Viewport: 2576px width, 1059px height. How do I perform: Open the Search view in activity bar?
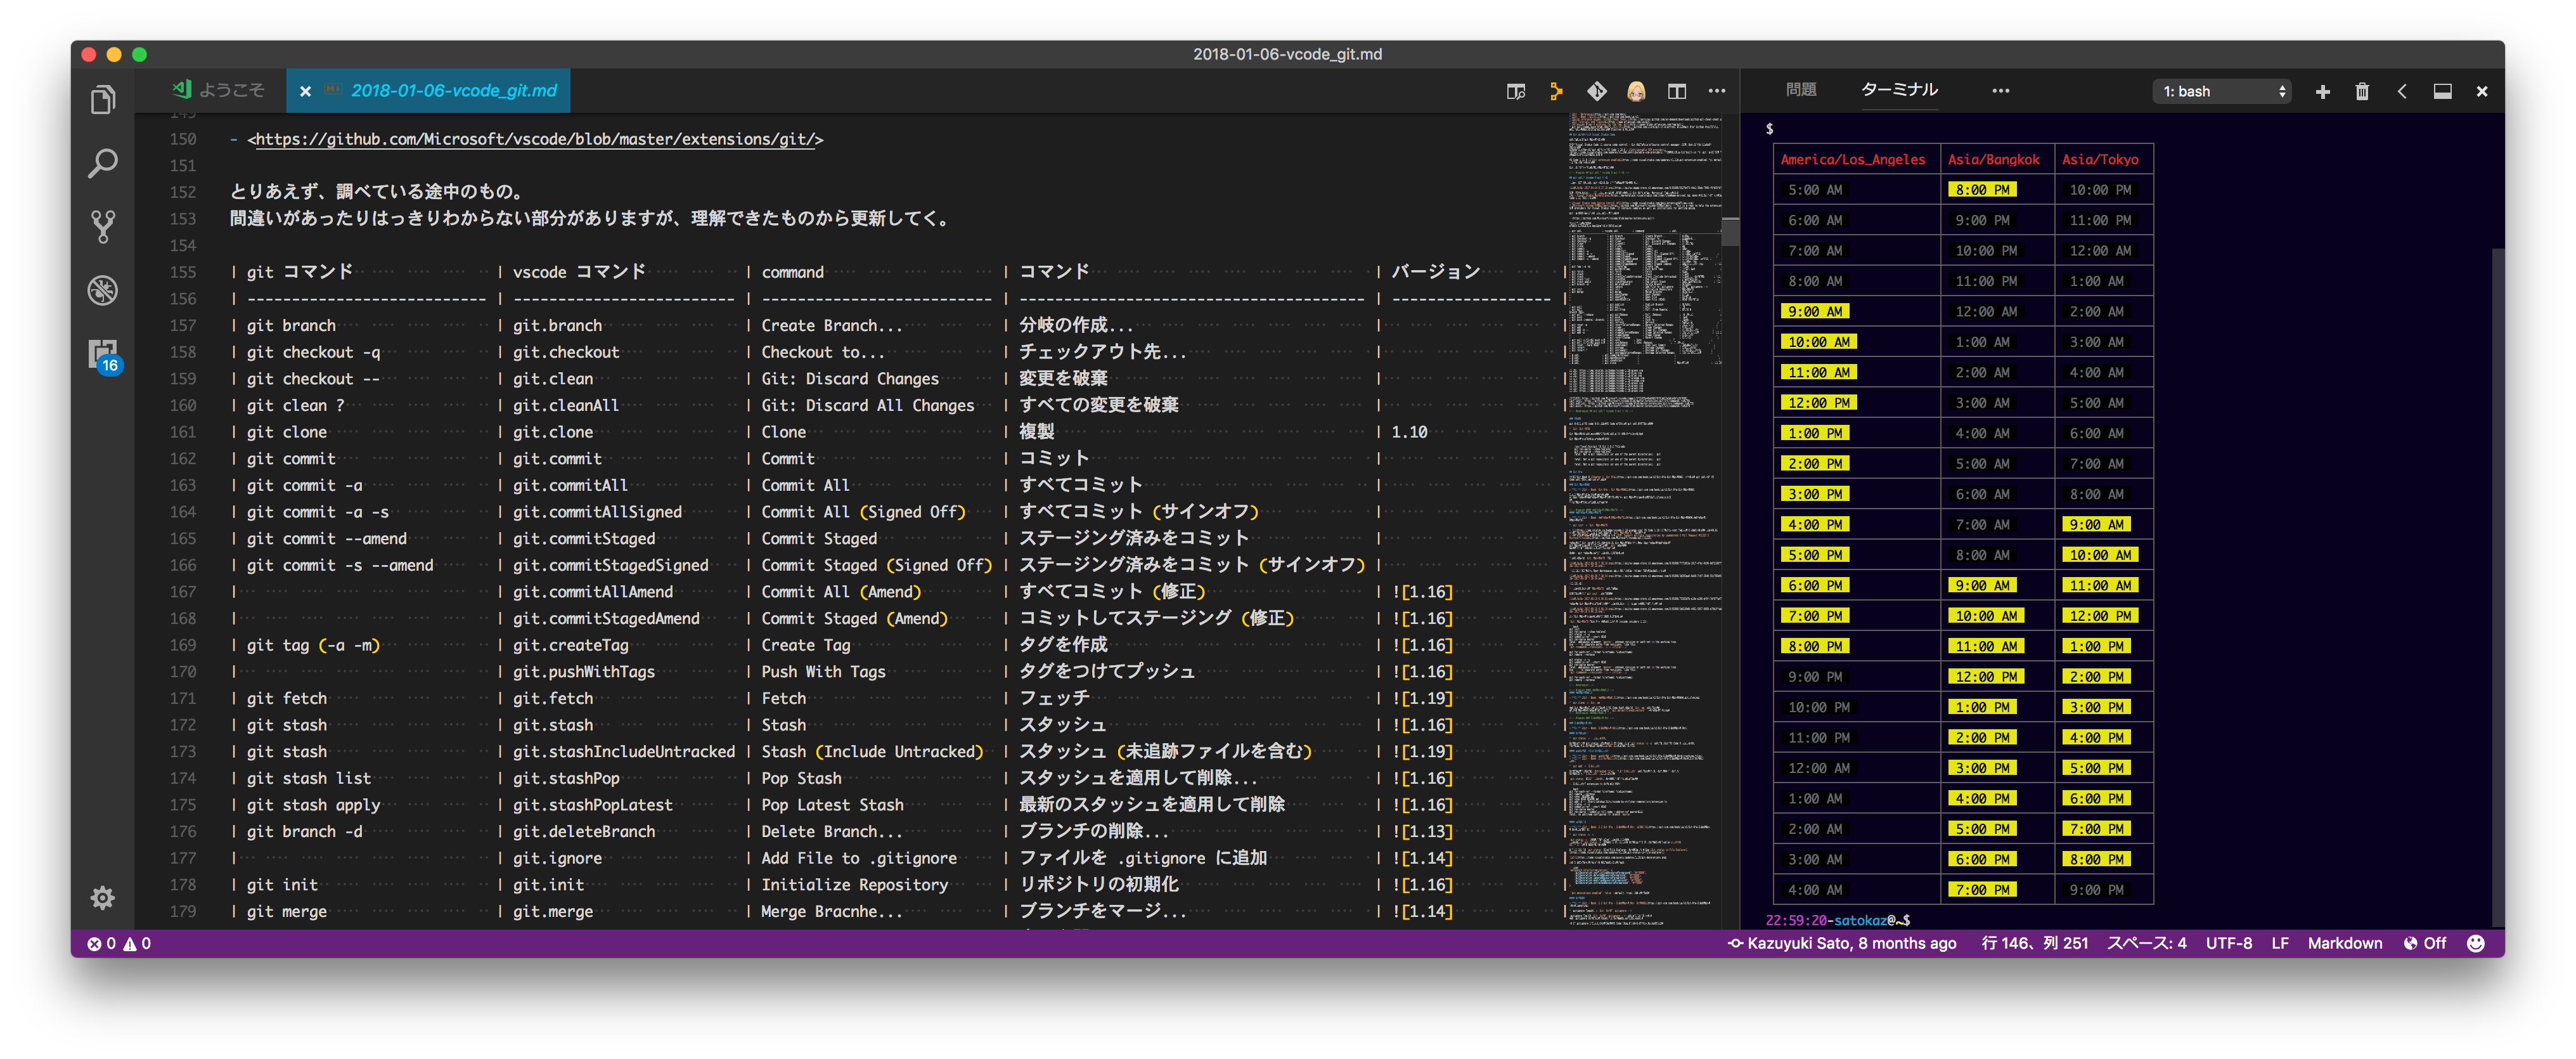(103, 163)
